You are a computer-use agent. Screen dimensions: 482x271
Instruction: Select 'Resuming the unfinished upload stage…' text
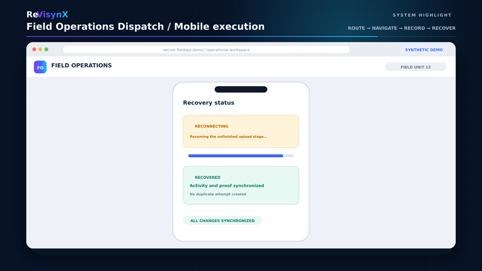[x=228, y=137]
